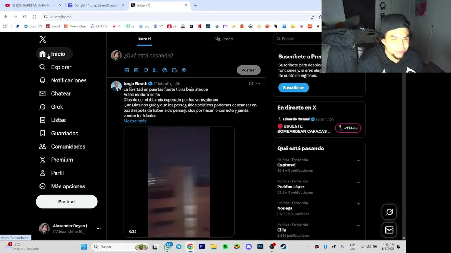
Task: Open the CHARTS bookmark
Action: (99, 26)
